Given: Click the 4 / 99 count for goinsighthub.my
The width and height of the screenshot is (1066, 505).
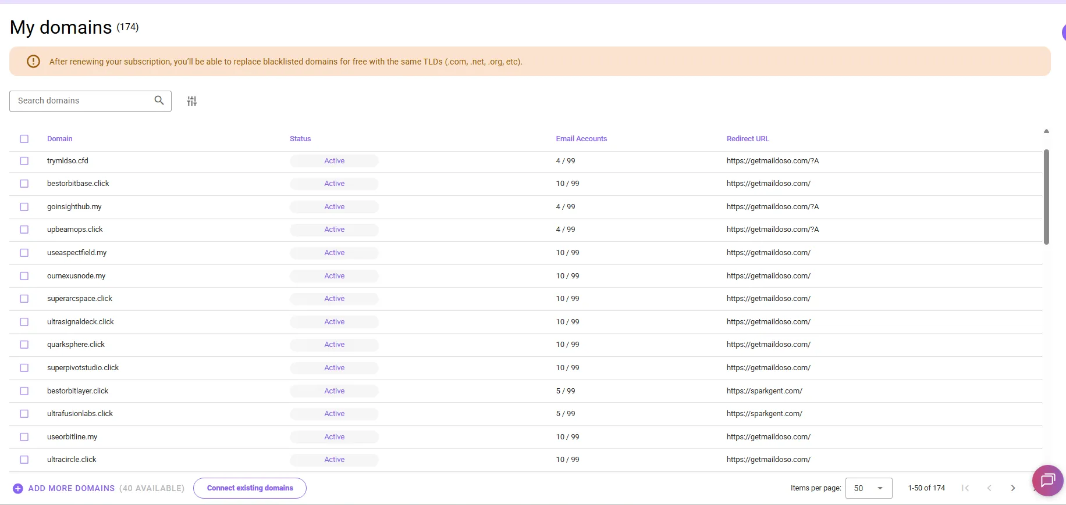Looking at the screenshot, I should tap(566, 207).
